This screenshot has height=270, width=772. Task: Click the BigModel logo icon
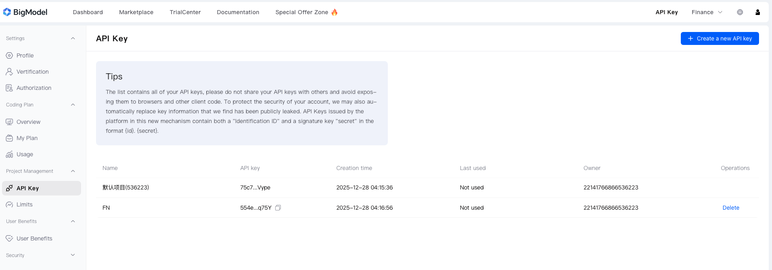point(7,12)
